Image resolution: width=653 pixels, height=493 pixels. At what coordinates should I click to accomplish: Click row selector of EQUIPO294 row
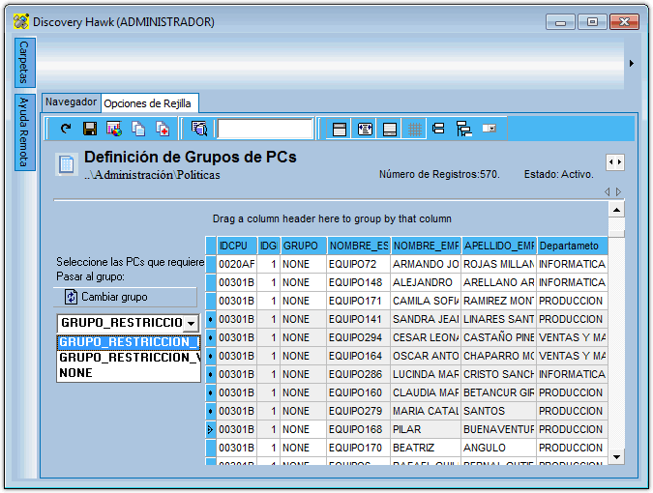click(x=211, y=337)
